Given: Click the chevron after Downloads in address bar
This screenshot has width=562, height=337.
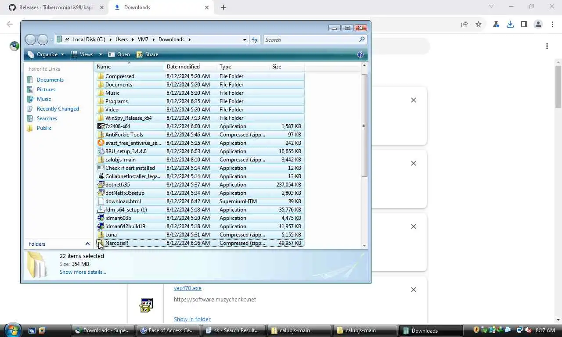Looking at the screenshot, I should [x=190, y=39].
